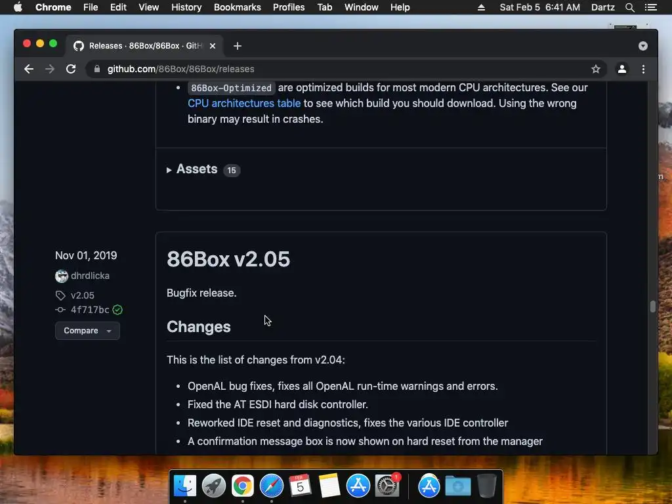Open Launchpad rocket icon in the Dock
Image resolution: width=672 pixels, height=504 pixels.
[214, 486]
